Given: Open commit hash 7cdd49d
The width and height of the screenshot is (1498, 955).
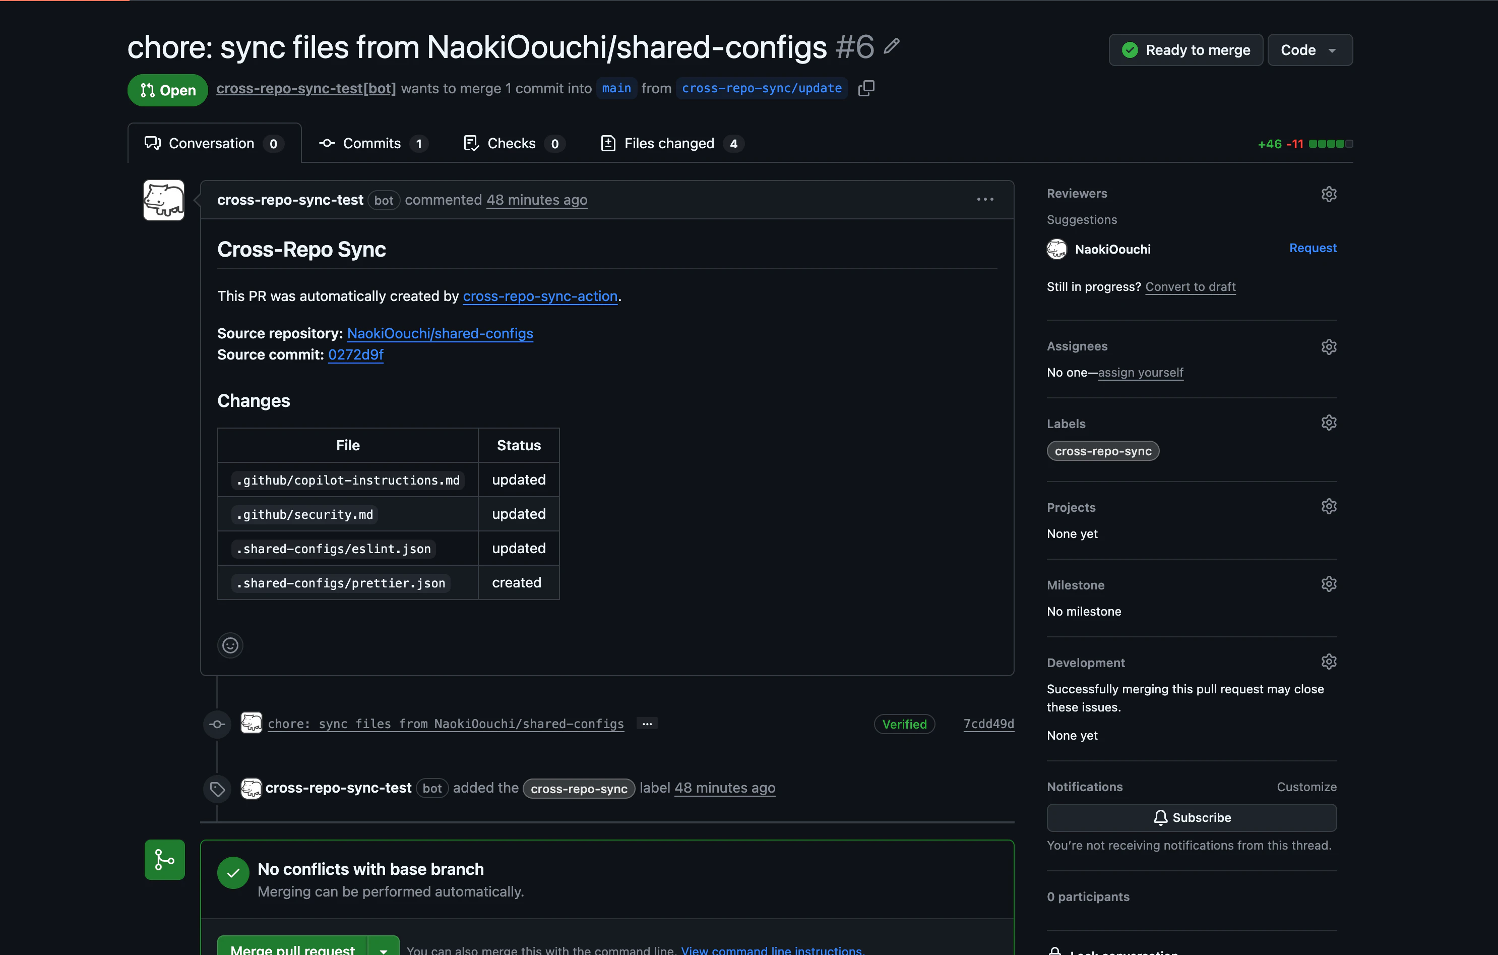Looking at the screenshot, I should [988, 724].
